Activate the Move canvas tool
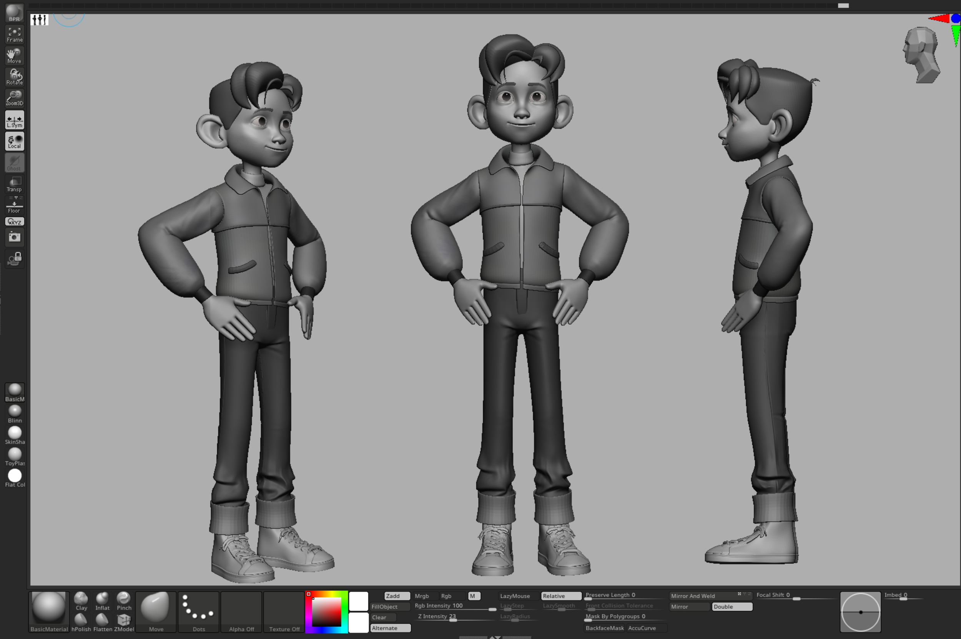The image size is (961, 639). [x=14, y=56]
